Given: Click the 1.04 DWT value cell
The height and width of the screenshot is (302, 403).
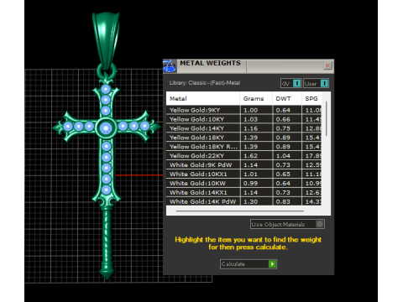Looking at the screenshot, I should pos(287,156).
